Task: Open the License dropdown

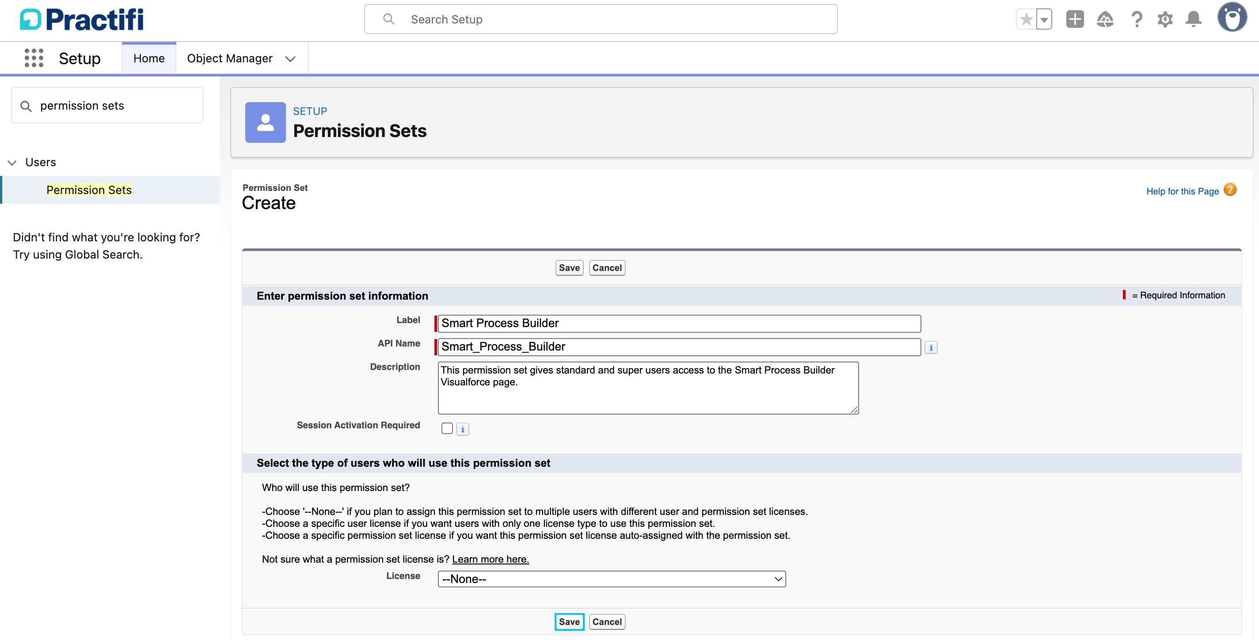Action: click(x=612, y=579)
